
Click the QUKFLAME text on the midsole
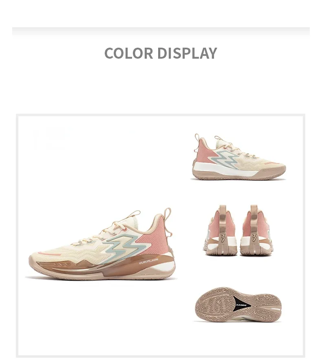pyautogui.click(x=149, y=263)
